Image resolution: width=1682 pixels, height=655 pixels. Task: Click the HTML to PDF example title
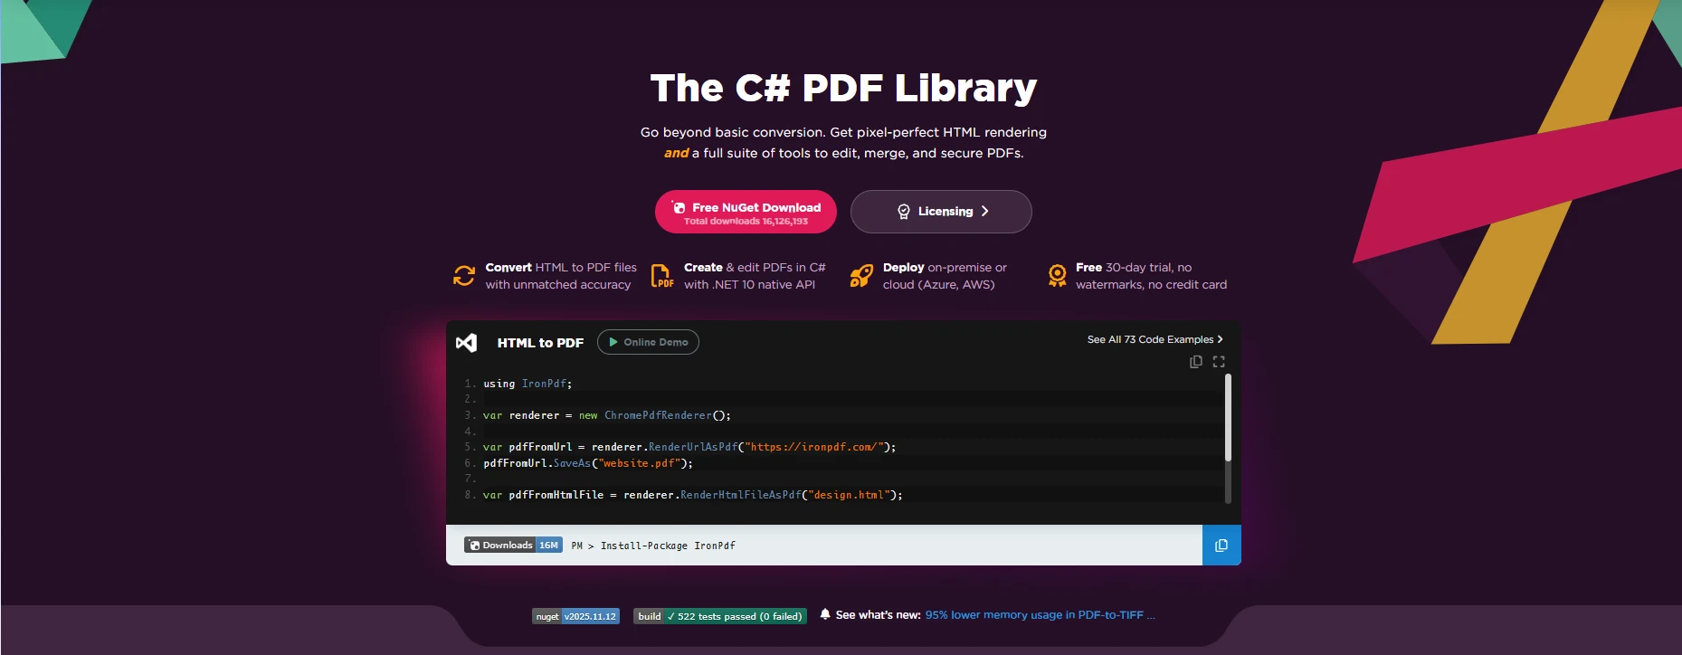coord(540,343)
